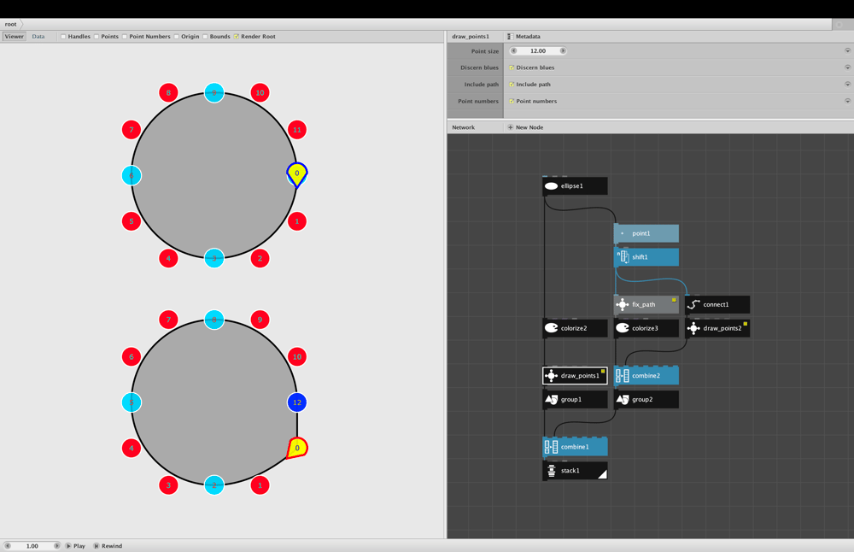The image size is (854, 552).
Task: Click the group2 node shapes icon
Action: point(623,399)
